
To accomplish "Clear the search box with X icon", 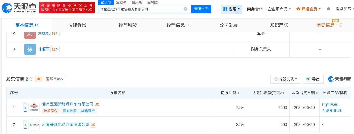I will (x=185, y=9).
